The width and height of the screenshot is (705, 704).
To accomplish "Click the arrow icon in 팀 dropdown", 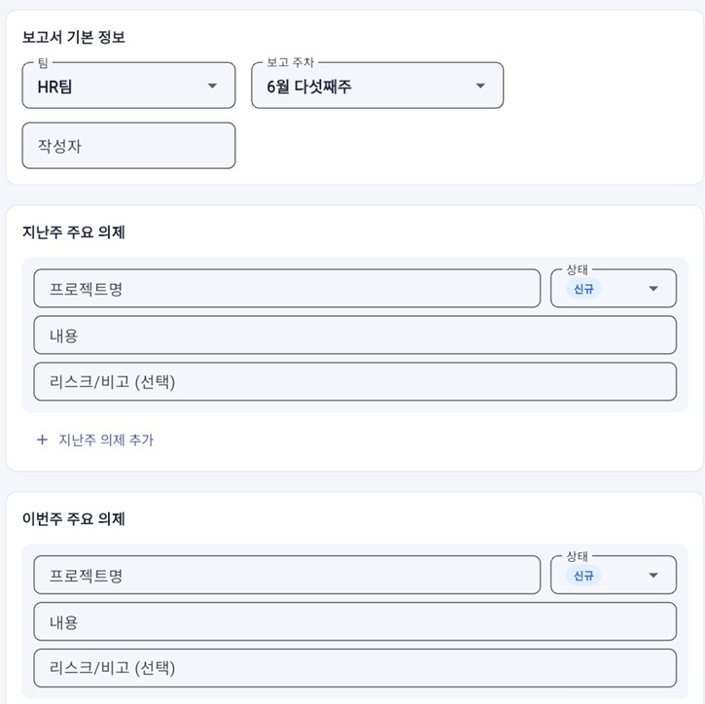I will click(x=212, y=86).
